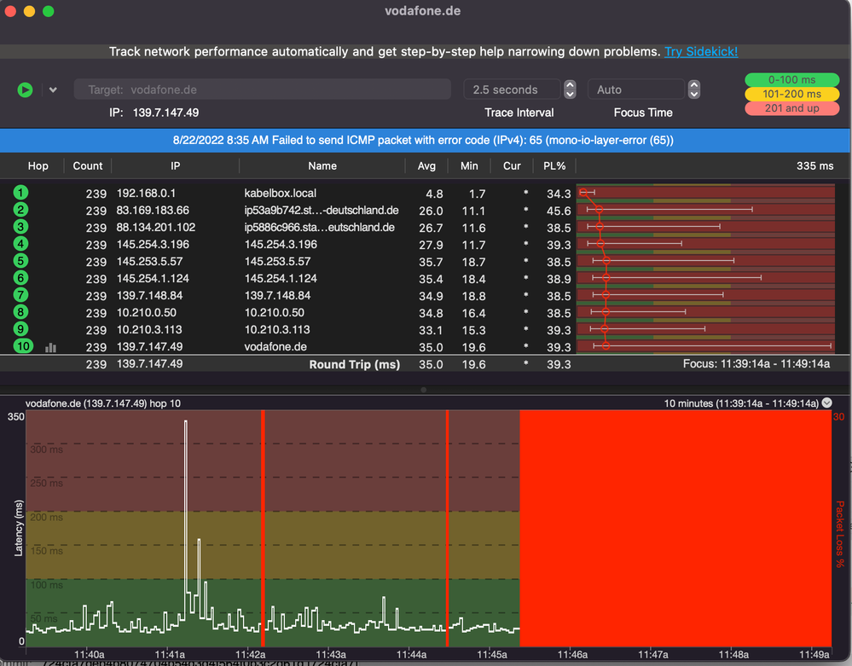Click the 145.253.5.57 IP cell in hop 5

[x=149, y=261]
